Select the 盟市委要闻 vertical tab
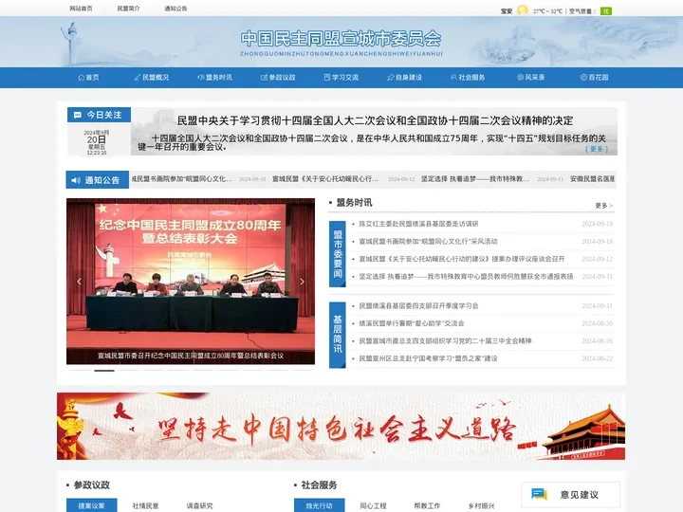This screenshot has width=683, height=512. 338,254
